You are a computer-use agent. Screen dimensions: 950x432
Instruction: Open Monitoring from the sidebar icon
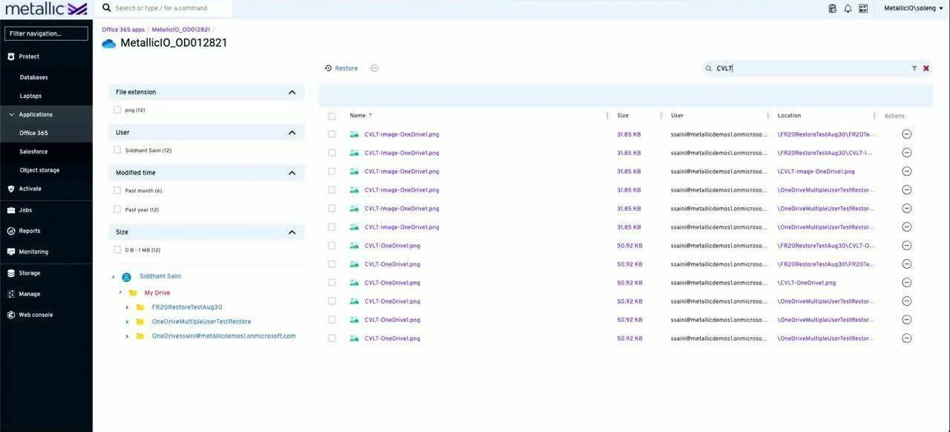(x=11, y=252)
